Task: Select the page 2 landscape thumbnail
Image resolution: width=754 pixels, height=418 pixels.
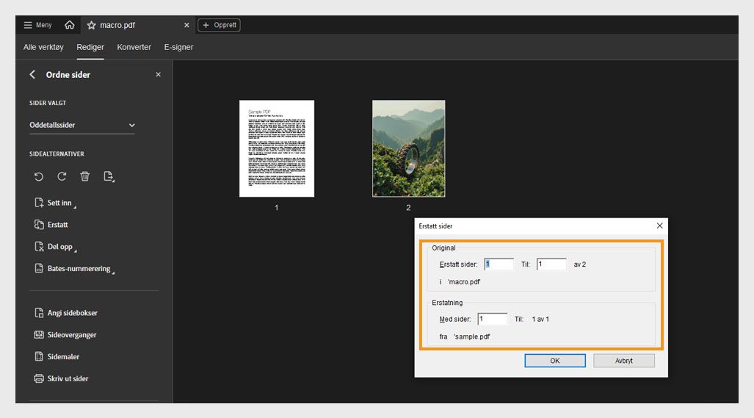Action: point(408,148)
